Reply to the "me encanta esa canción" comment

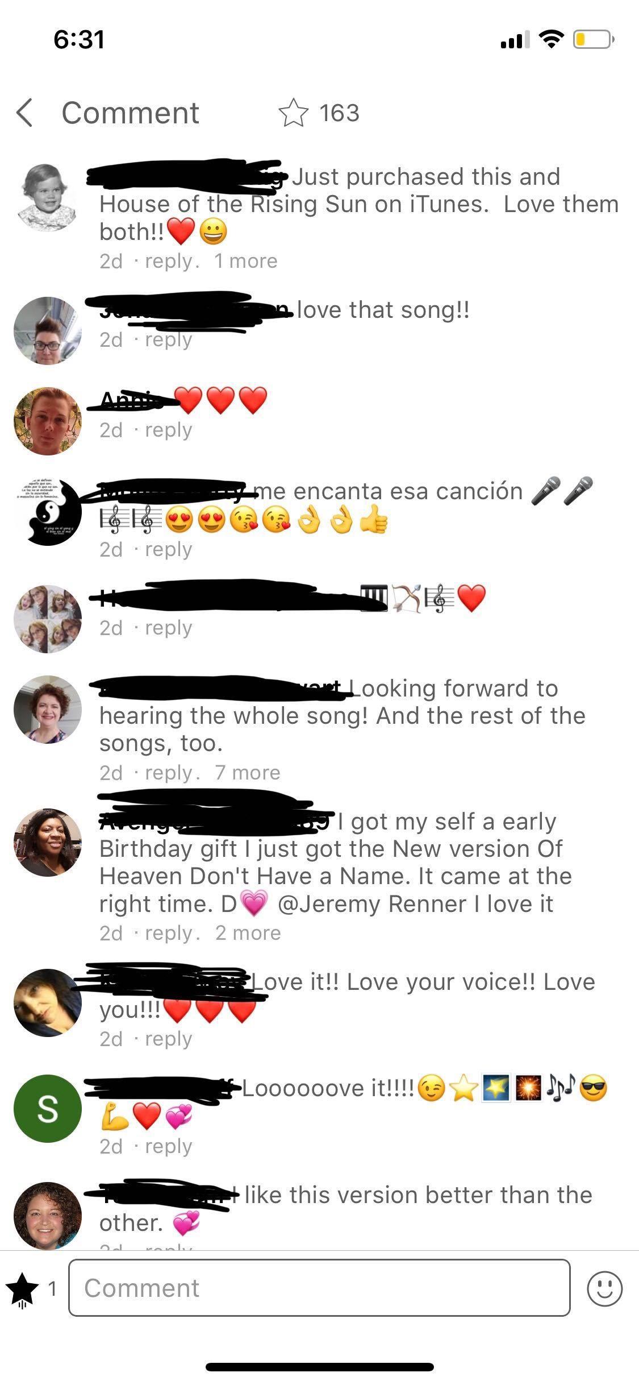[x=169, y=549]
